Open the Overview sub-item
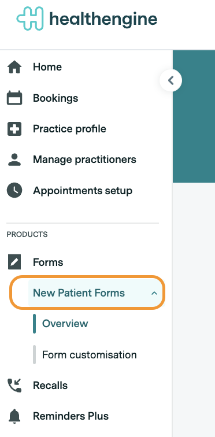The width and height of the screenshot is (215, 437). pos(65,324)
